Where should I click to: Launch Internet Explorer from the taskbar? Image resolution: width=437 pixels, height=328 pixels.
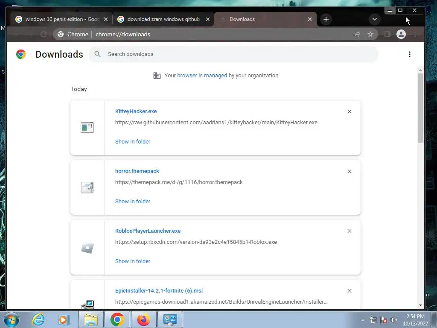click(x=38, y=319)
